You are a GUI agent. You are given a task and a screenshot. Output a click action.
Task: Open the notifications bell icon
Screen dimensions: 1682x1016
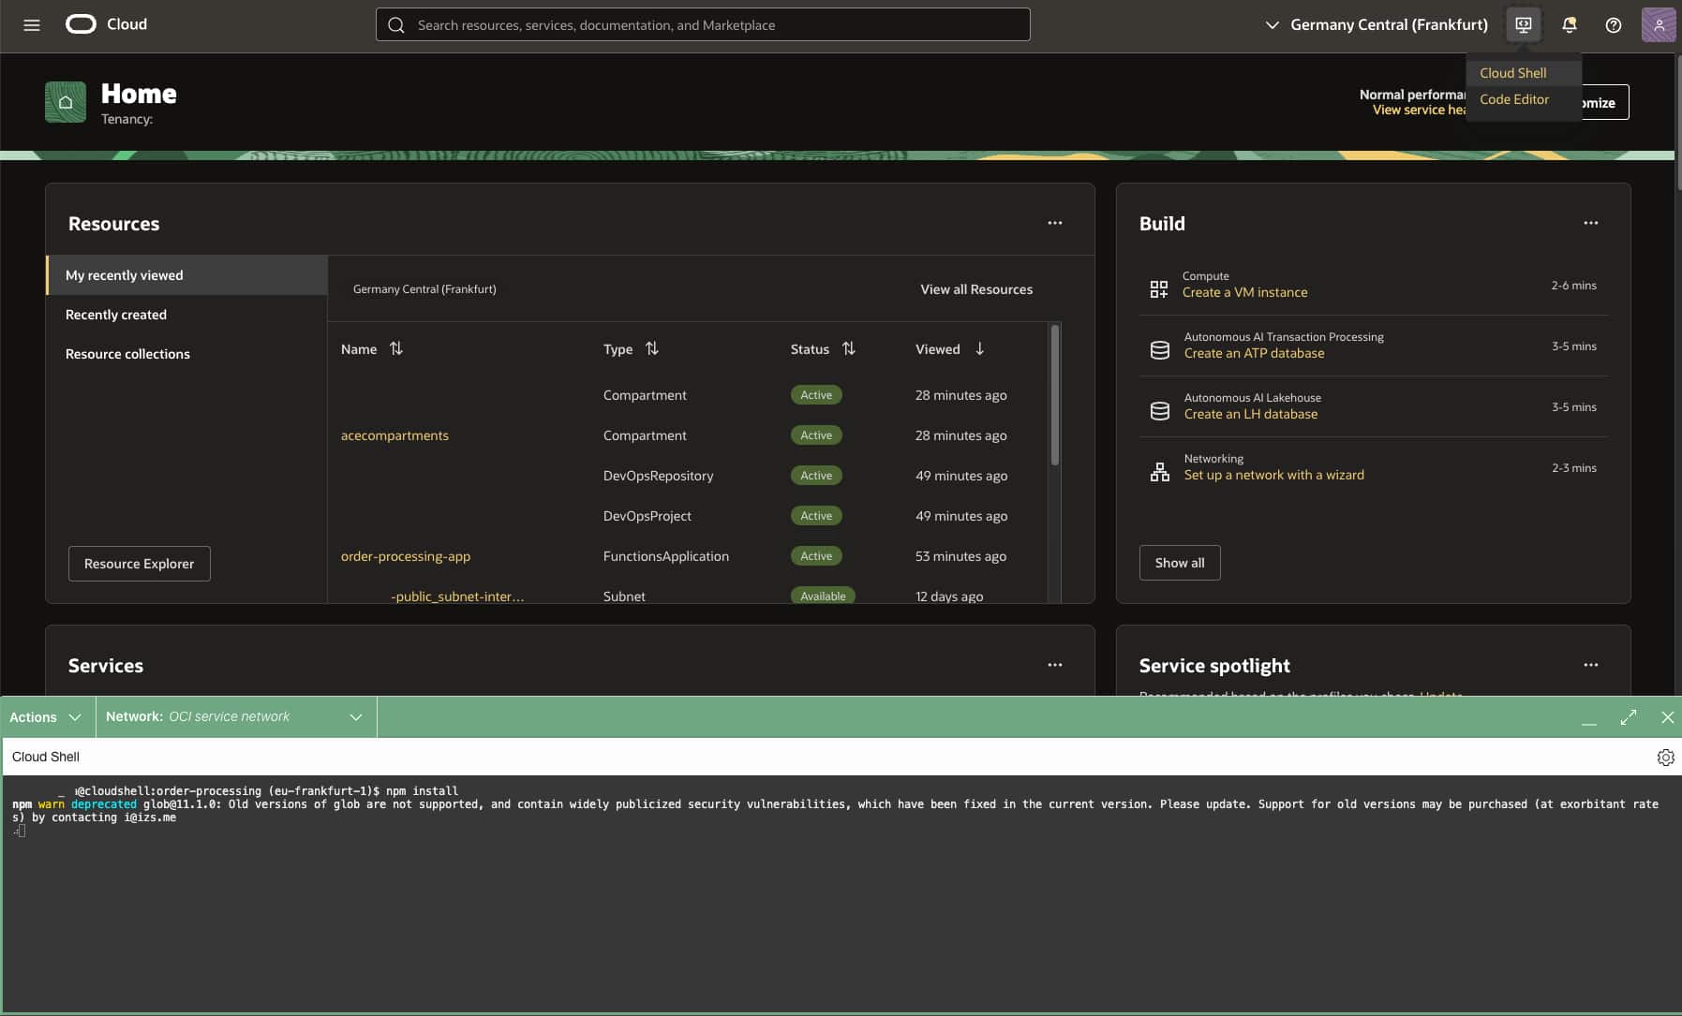1568,24
